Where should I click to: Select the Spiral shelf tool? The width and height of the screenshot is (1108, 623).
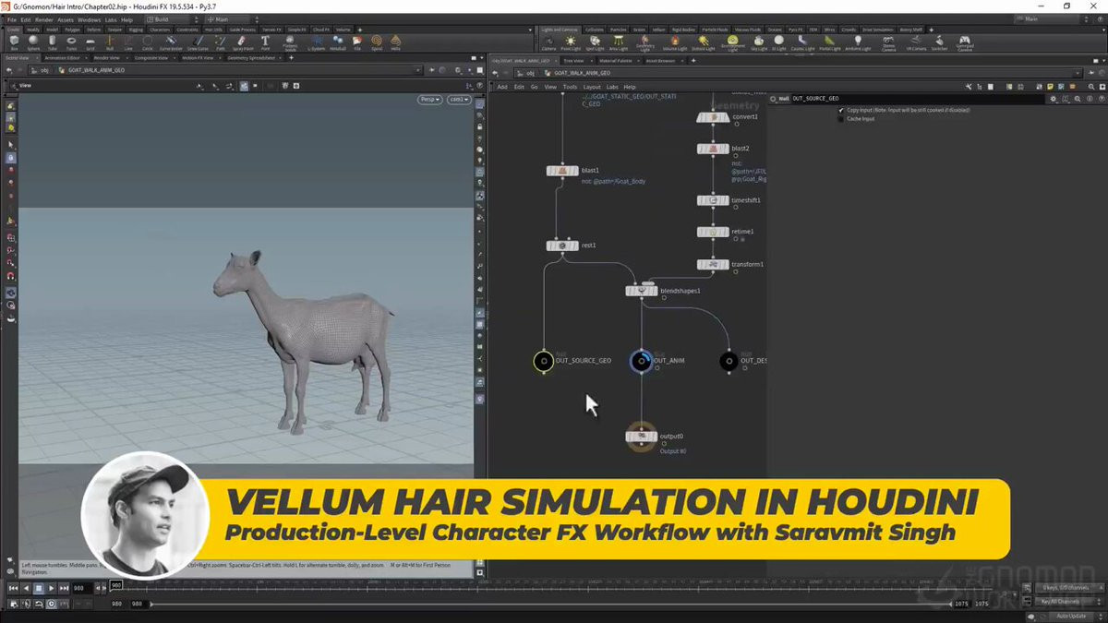coord(377,42)
